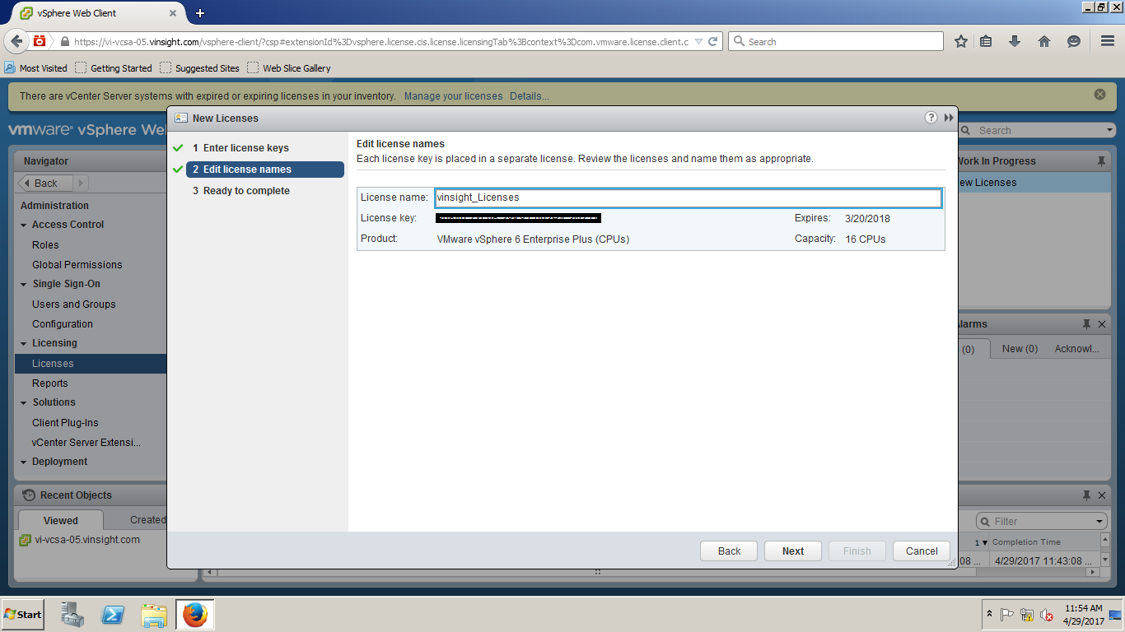Click the Firefox Search box

point(836,41)
